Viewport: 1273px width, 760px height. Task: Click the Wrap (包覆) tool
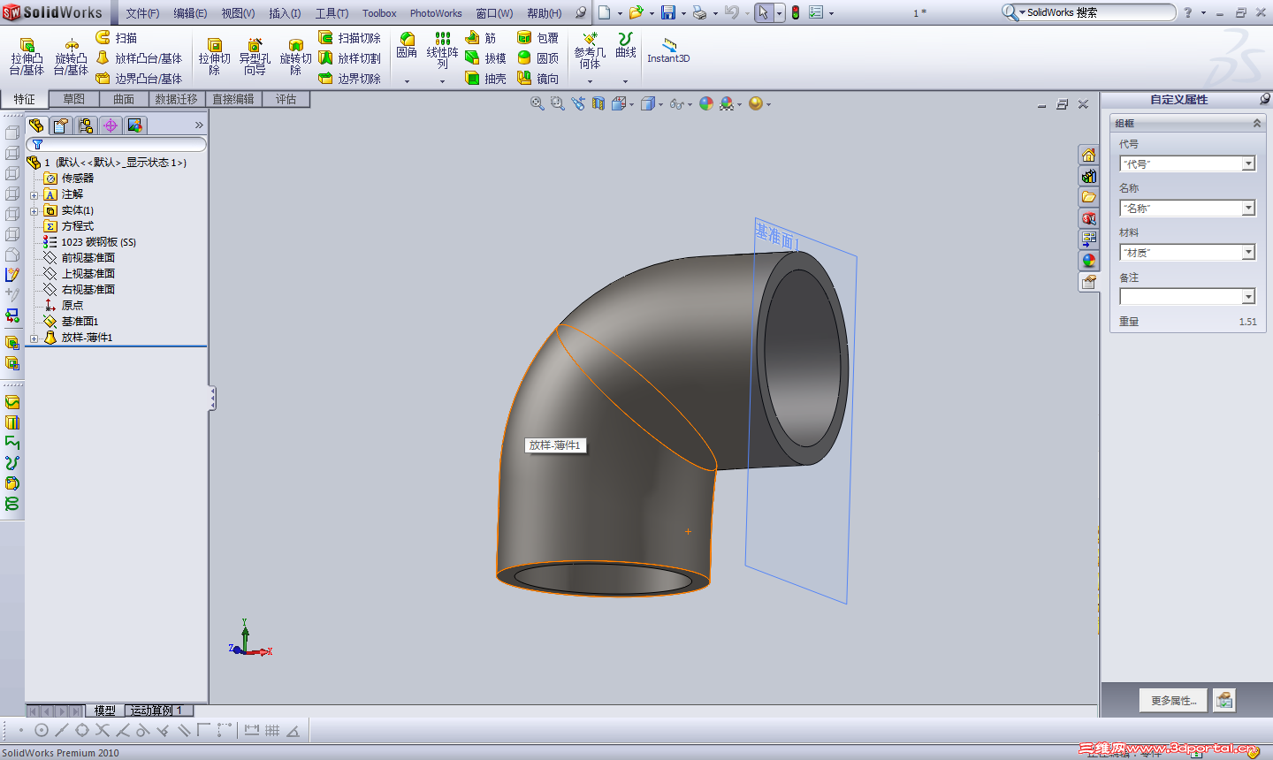(x=538, y=38)
